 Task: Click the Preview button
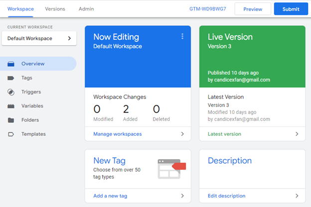pyautogui.click(x=253, y=9)
